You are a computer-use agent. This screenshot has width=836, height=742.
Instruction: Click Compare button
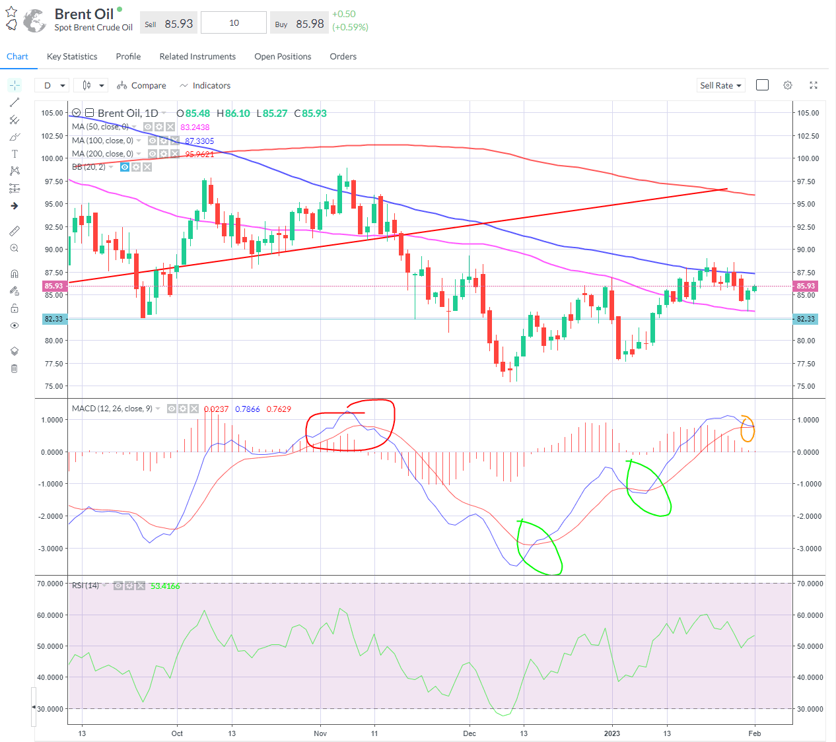141,85
